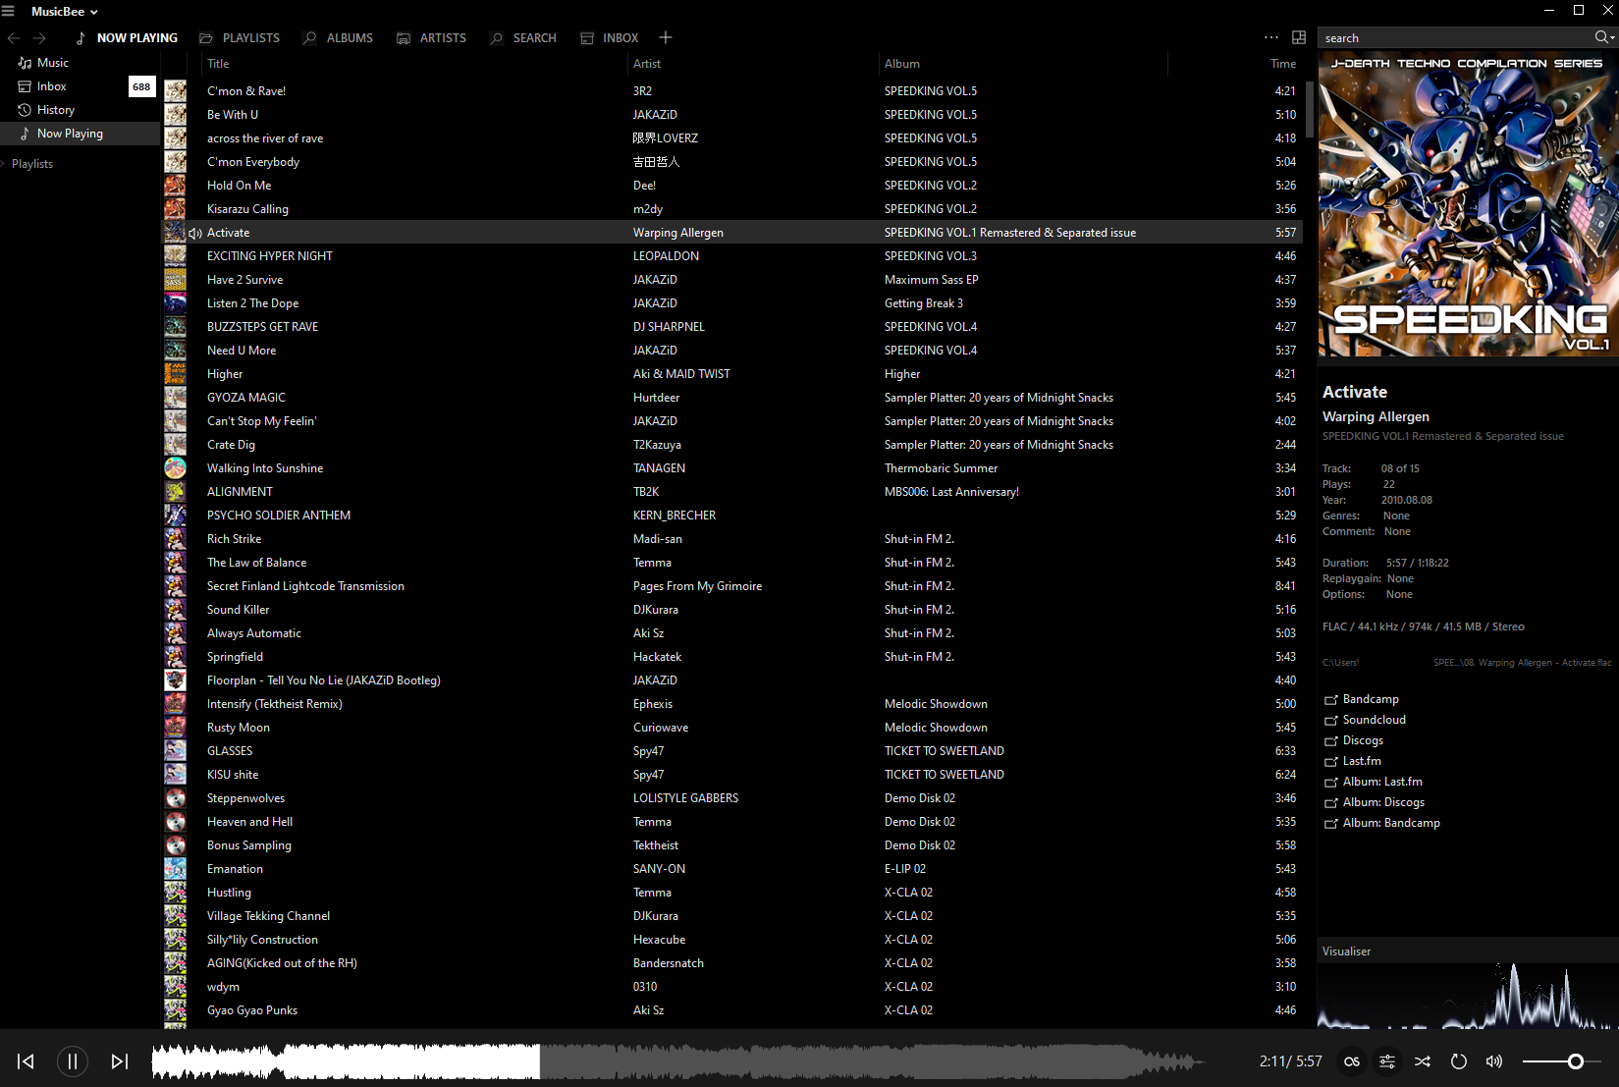Switch to the ALBUMS tab
The height and width of the screenshot is (1087, 1619).
pyautogui.click(x=338, y=38)
